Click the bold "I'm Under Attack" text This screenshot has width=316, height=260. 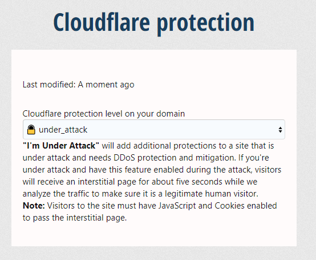click(x=61, y=146)
